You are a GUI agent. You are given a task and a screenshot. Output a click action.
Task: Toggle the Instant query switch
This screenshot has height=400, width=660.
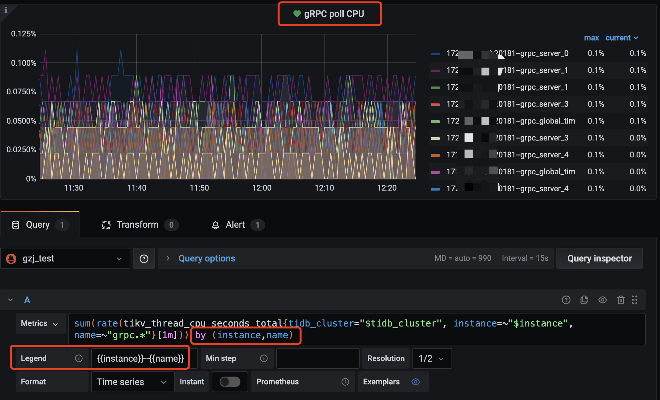[230, 382]
